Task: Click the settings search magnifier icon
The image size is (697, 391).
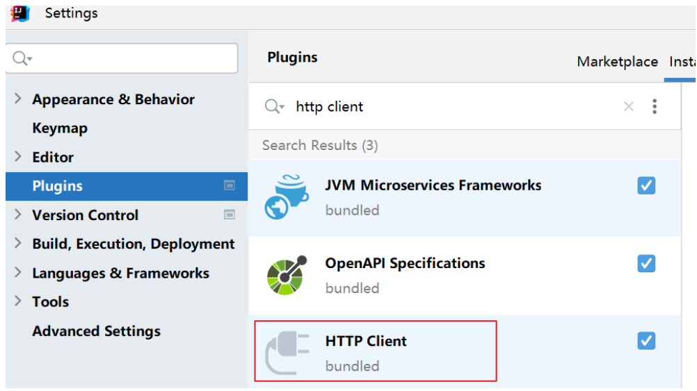Action: (x=22, y=58)
